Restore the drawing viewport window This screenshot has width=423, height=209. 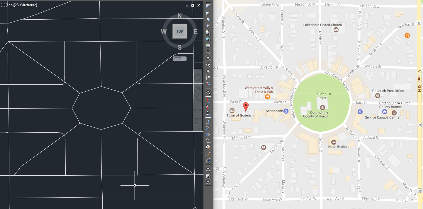pyautogui.click(x=193, y=5)
